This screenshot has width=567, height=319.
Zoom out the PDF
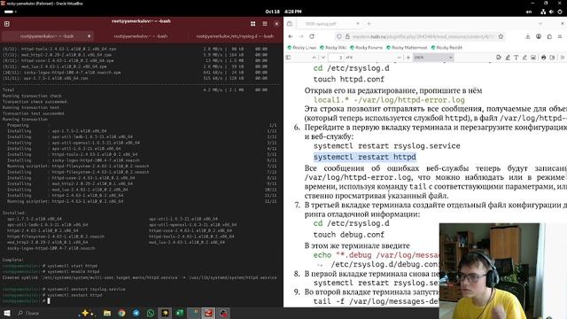[400, 58]
